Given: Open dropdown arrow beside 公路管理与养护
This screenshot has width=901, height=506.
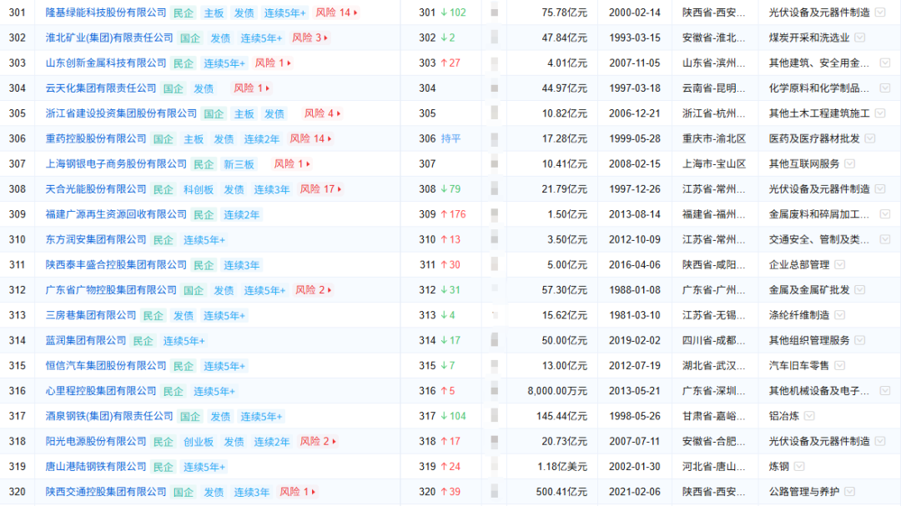Looking at the screenshot, I should tap(850, 492).
